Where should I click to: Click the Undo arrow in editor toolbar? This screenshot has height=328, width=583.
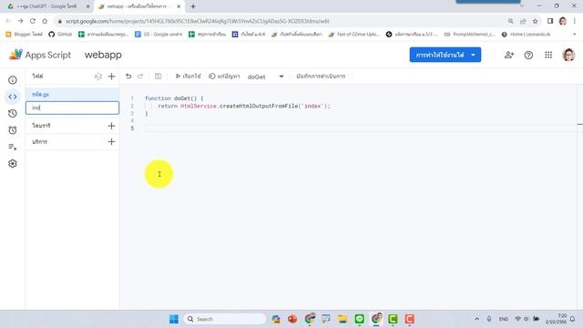coord(128,77)
